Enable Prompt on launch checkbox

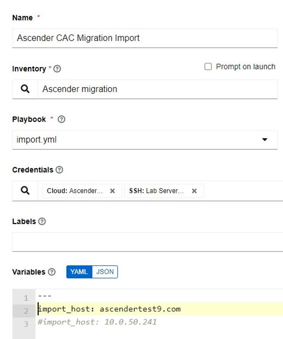(x=208, y=67)
